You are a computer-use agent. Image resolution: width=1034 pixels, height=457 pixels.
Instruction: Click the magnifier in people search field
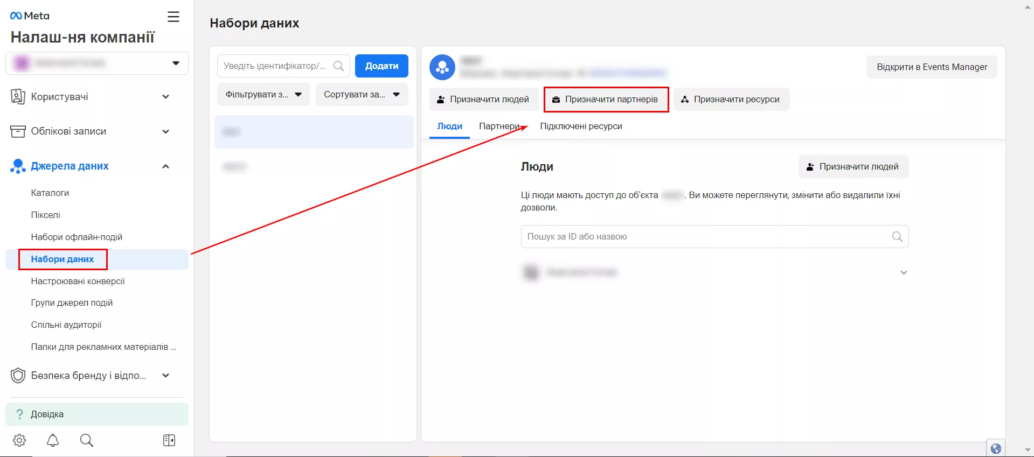[897, 236]
